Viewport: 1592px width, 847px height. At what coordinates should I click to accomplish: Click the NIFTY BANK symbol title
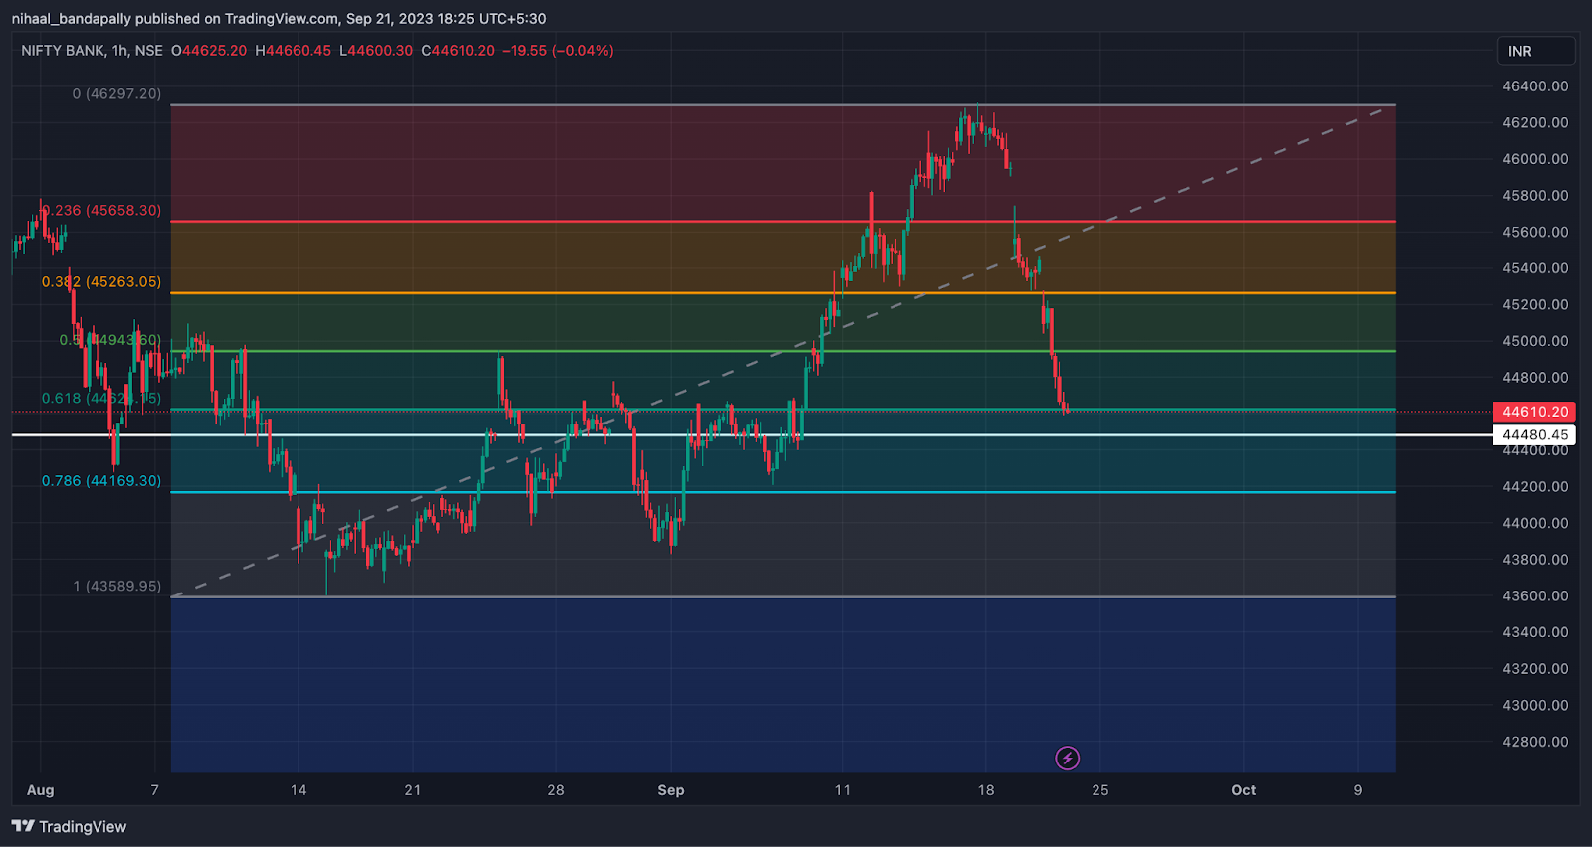[x=64, y=51]
